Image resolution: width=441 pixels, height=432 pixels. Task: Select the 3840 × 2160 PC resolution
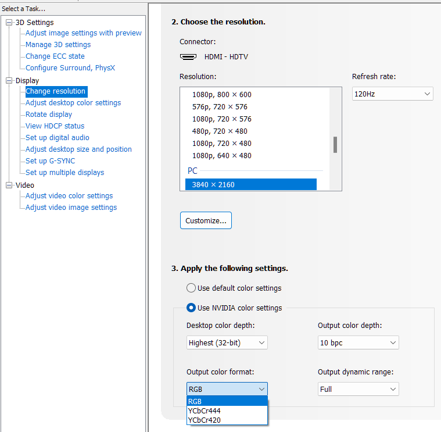tap(251, 185)
